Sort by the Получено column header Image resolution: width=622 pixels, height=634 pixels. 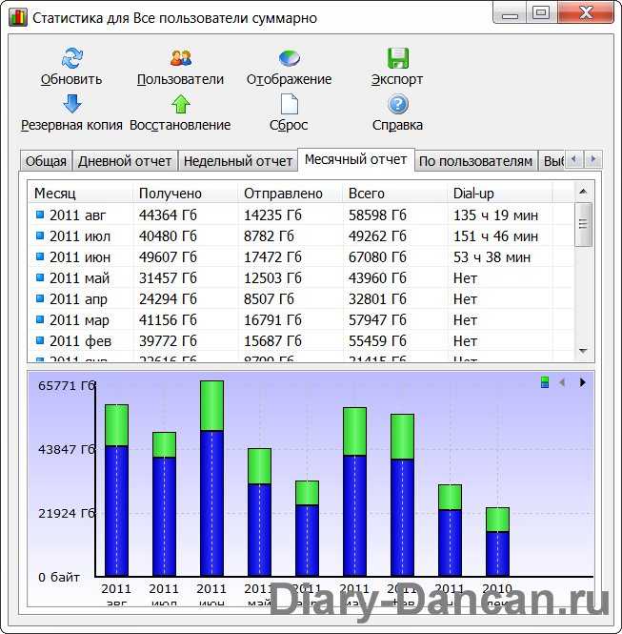click(186, 194)
